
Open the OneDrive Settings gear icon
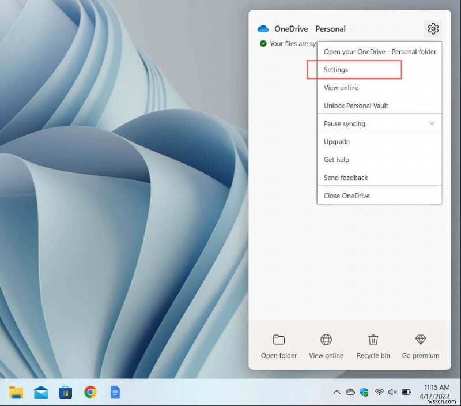(433, 28)
